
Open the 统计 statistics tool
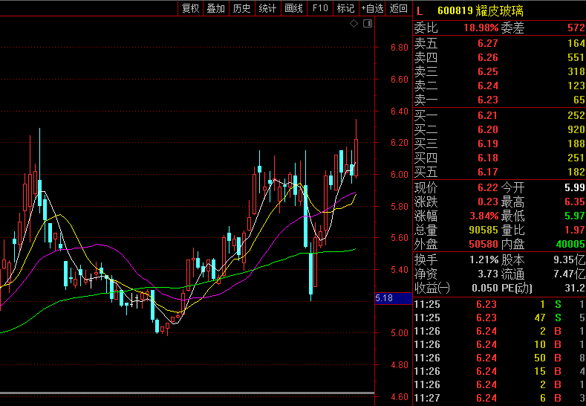(267, 8)
